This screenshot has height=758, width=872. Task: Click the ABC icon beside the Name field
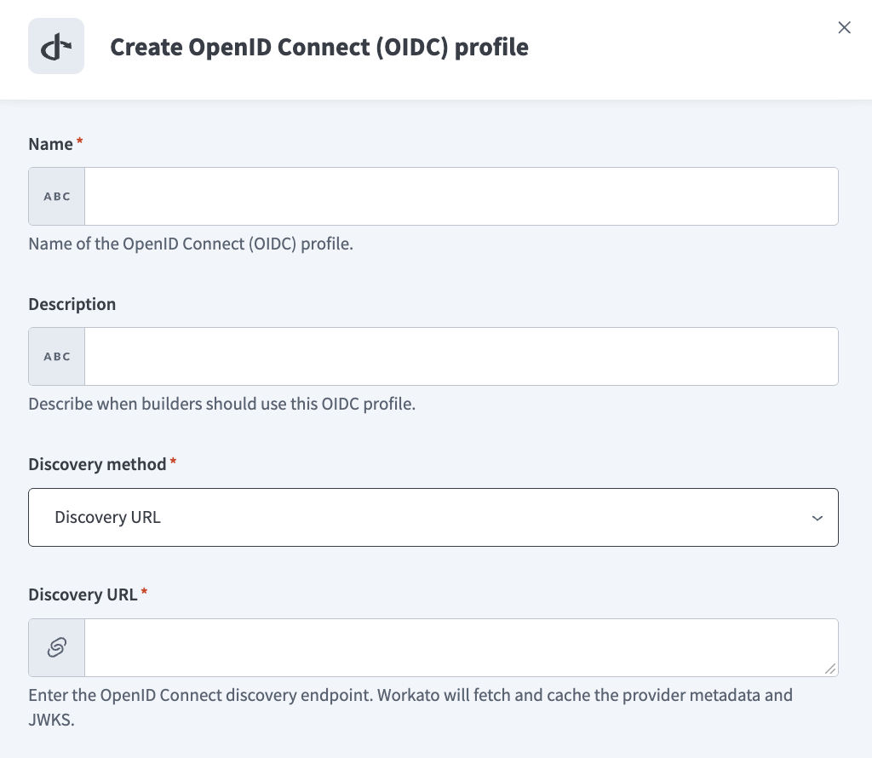pyautogui.click(x=57, y=196)
